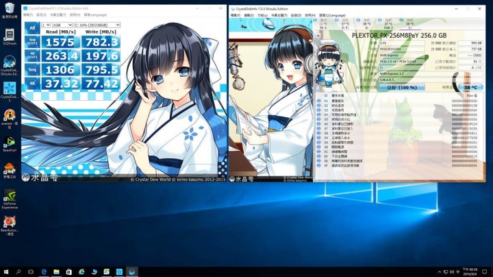Click the health status 良好 (100 %) button
493x277 pixels.
[401, 87]
